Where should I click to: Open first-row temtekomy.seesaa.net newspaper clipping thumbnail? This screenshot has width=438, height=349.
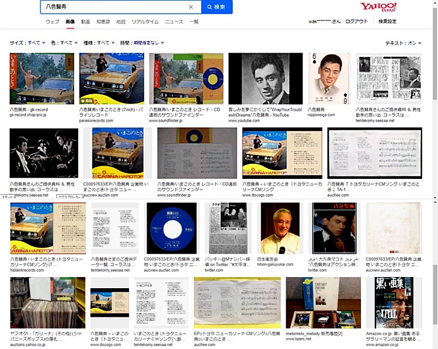[x=389, y=78]
